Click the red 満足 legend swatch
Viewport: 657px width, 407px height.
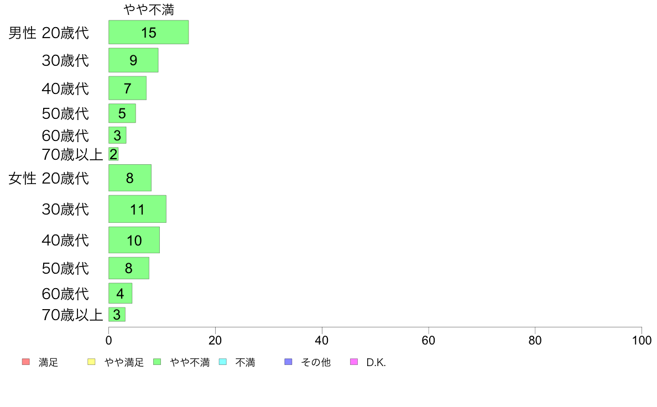point(26,362)
